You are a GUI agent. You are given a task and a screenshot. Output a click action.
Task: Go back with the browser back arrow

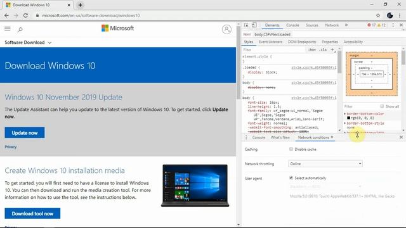6,15
